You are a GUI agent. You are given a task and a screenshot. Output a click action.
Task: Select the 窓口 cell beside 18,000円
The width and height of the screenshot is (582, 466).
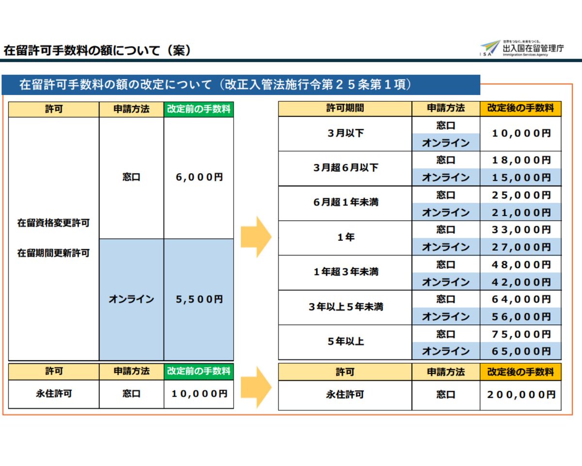pos(446,160)
